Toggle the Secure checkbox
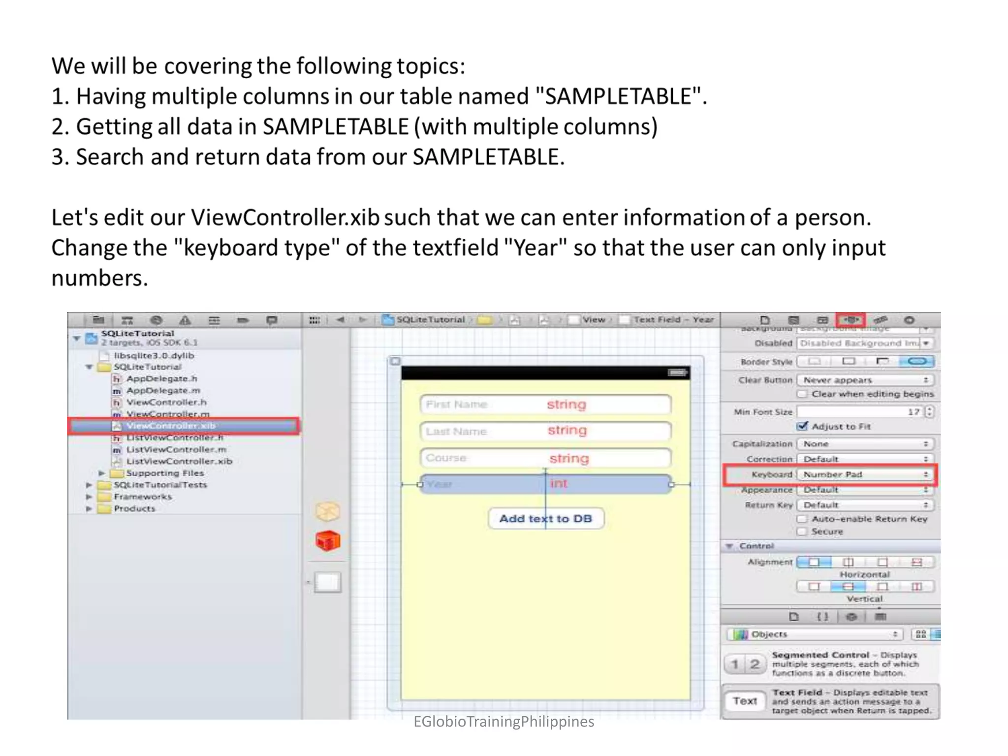1008x756 pixels. (x=802, y=532)
